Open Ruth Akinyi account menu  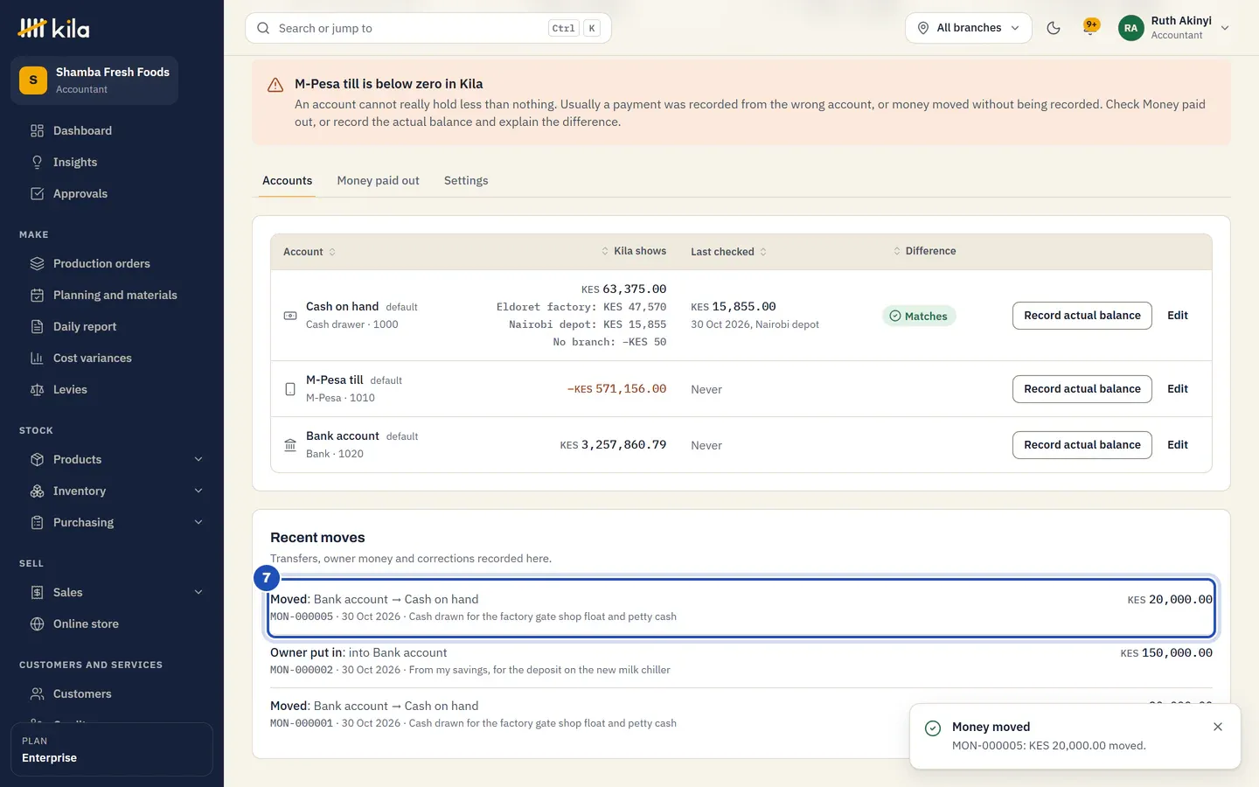1174,28
